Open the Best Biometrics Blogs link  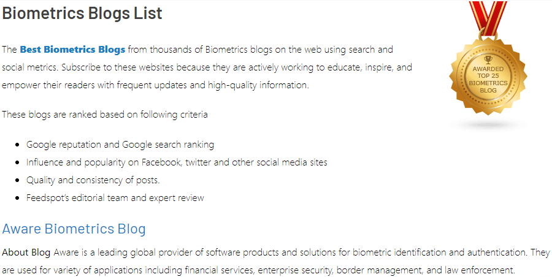coord(72,49)
